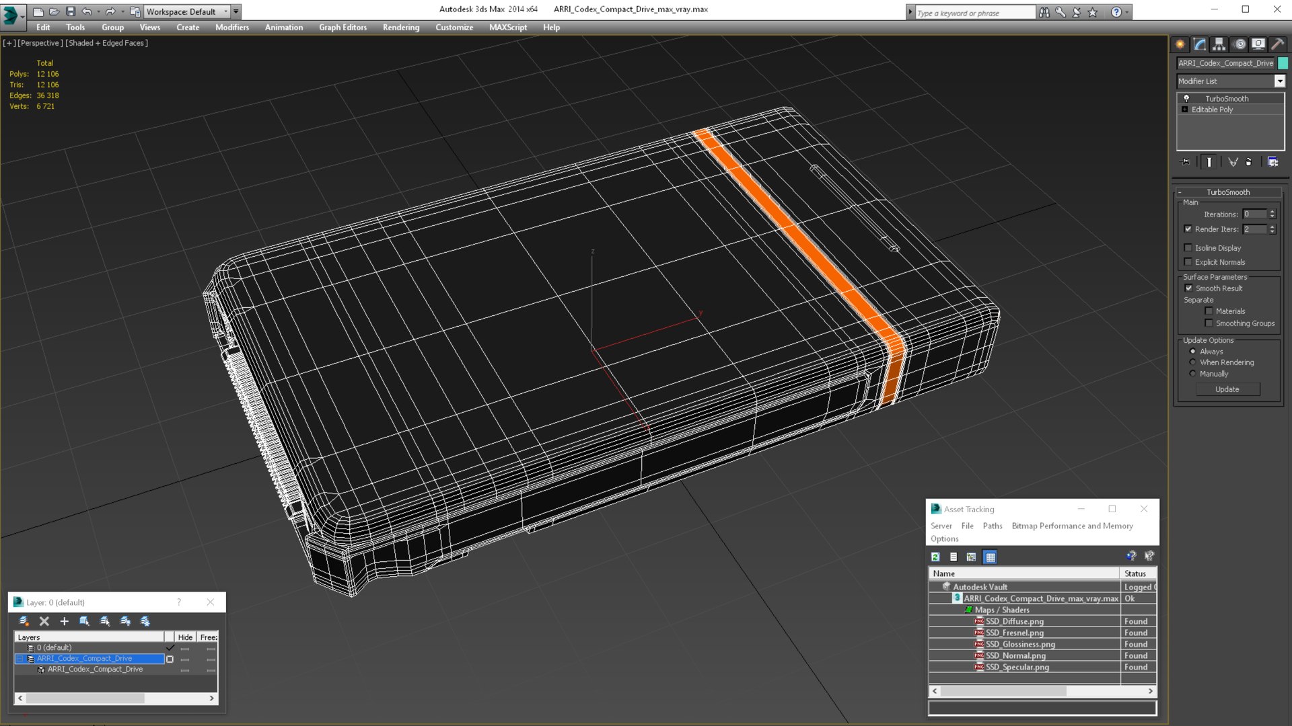This screenshot has height=726, width=1292.
Task: Click the Update button
Action: [1227, 389]
